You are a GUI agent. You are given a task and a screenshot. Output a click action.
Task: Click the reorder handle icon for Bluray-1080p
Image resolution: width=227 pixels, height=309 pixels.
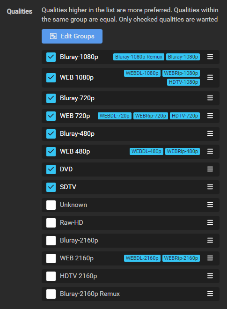tap(210, 57)
